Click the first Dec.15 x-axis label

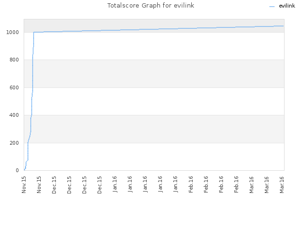[x=54, y=184]
